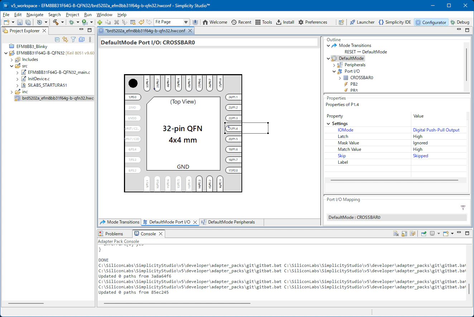Collapse the Settings property group
The height and width of the screenshot is (317, 474).
329,124
